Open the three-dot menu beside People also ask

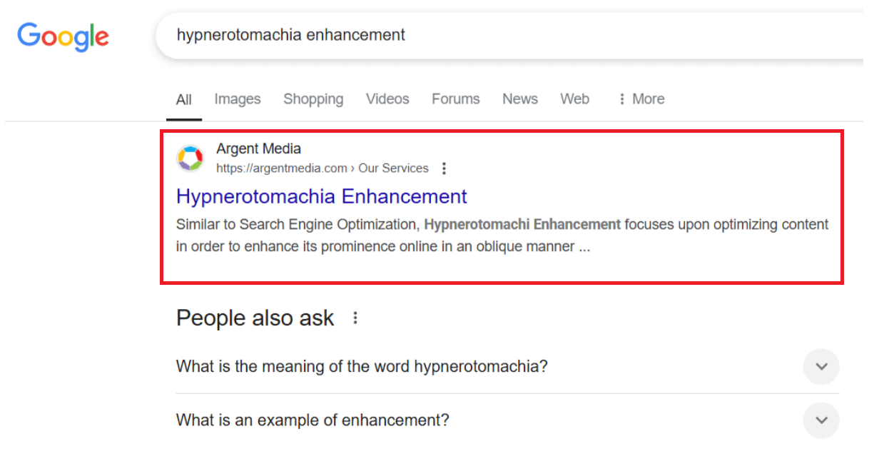click(355, 318)
